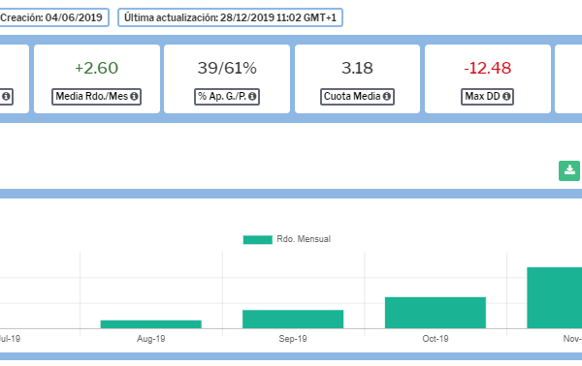Click the Media Rdo./Mes label button

96,97
